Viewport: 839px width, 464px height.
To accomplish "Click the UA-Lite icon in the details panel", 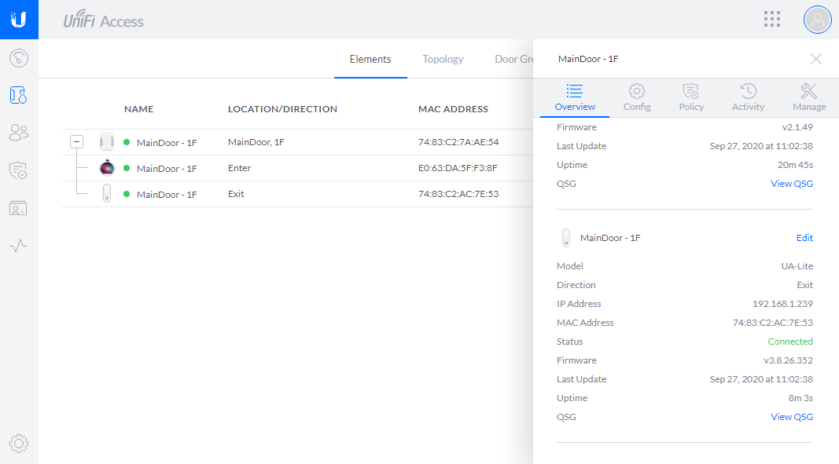I will (x=566, y=238).
